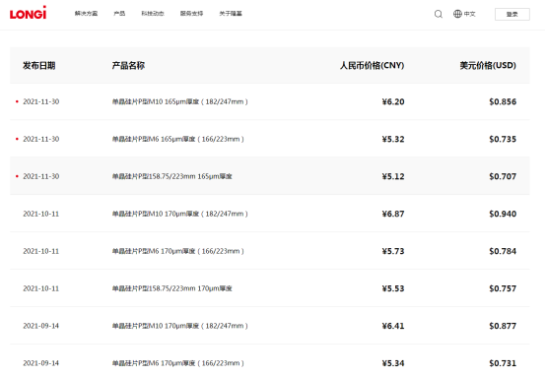Click the $0.707 USD price
The image size is (546, 376).
click(x=503, y=176)
